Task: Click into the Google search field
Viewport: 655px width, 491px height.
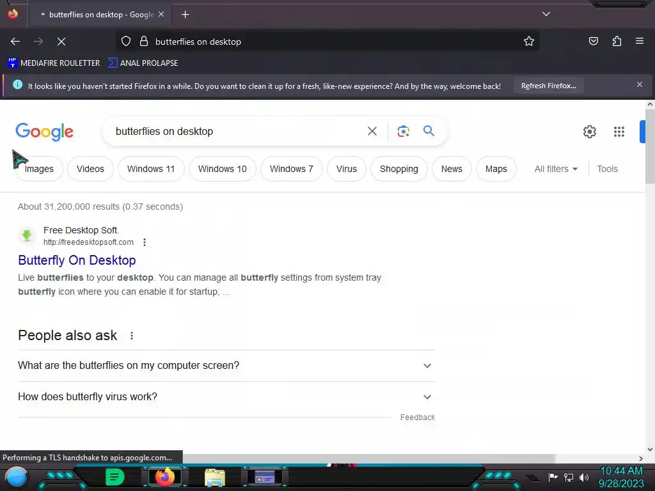Action: [x=238, y=131]
